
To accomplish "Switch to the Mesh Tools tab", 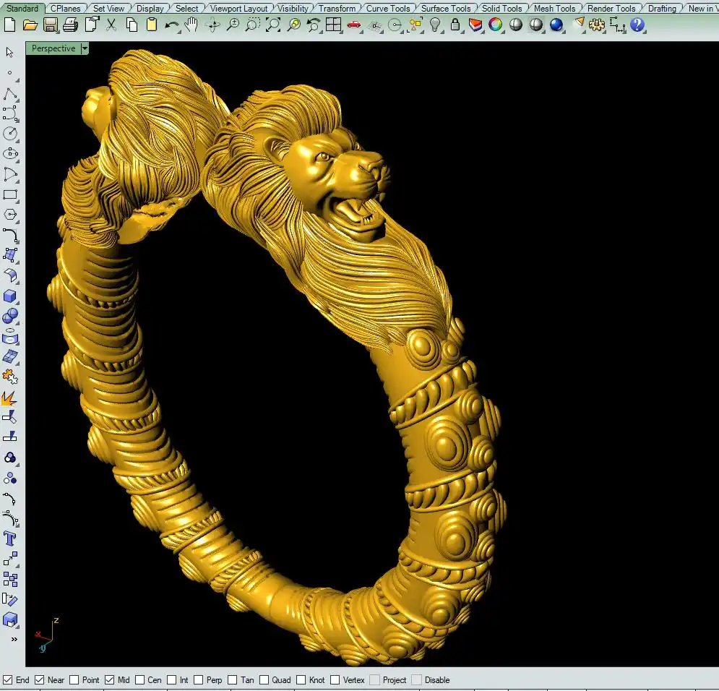I will pyautogui.click(x=554, y=9).
